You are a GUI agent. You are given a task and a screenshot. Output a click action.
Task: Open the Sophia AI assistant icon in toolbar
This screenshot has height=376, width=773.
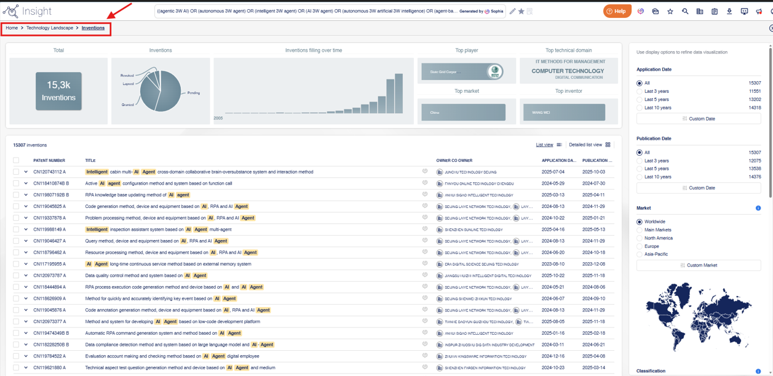click(x=640, y=11)
